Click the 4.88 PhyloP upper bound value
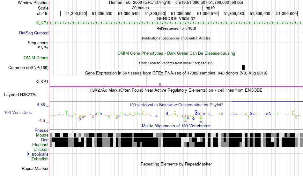Screen dimensions: 303x176 click(x=41, y=105)
